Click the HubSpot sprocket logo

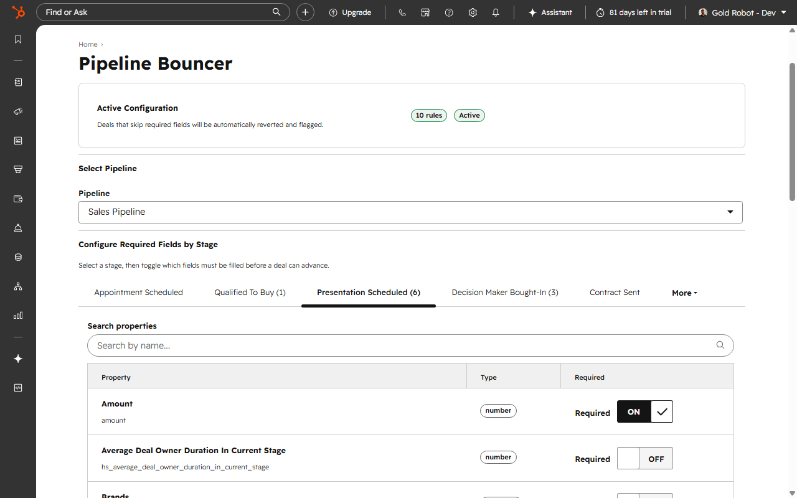click(x=18, y=12)
